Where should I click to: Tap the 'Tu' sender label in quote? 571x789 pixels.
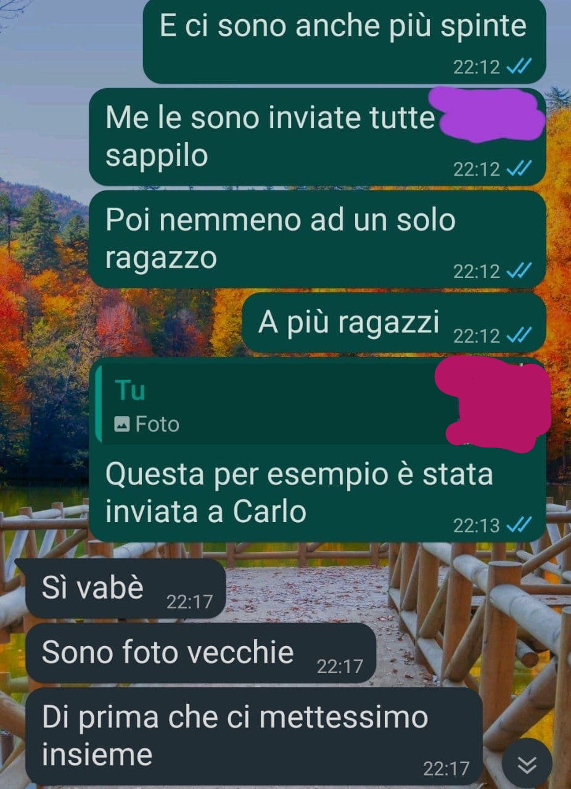(x=129, y=390)
